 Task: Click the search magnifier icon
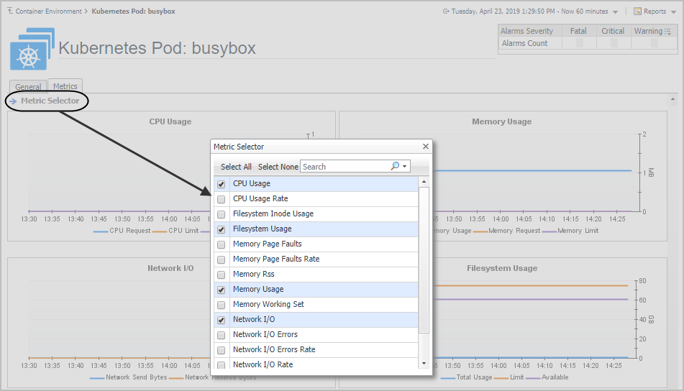coord(395,166)
